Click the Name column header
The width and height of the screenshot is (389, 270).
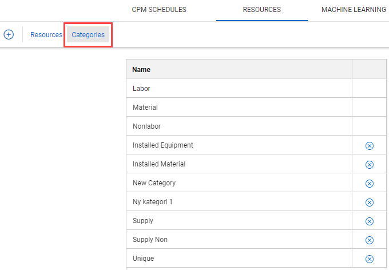pyautogui.click(x=141, y=70)
